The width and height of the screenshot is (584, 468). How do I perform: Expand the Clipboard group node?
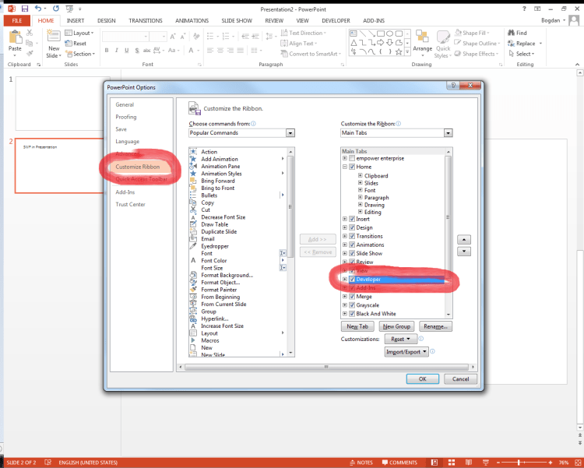[x=361, y=175]
